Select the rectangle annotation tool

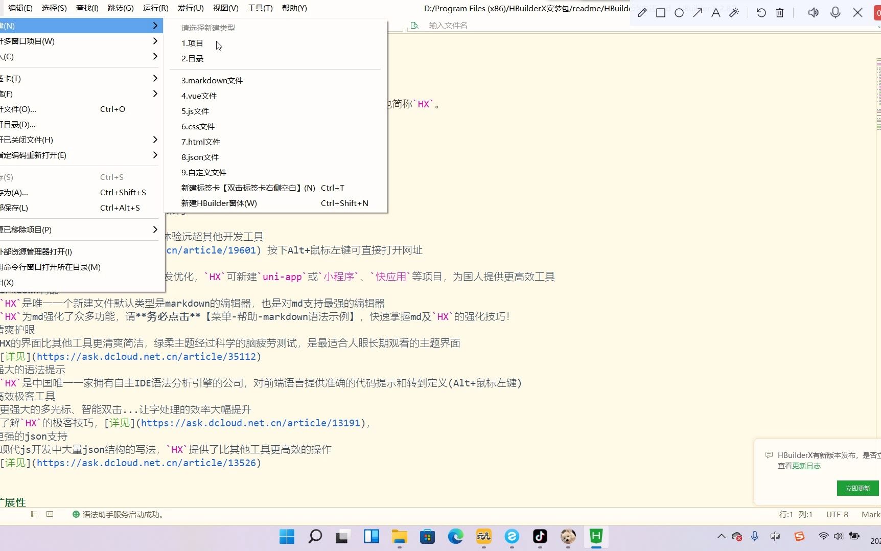point(661,13)
